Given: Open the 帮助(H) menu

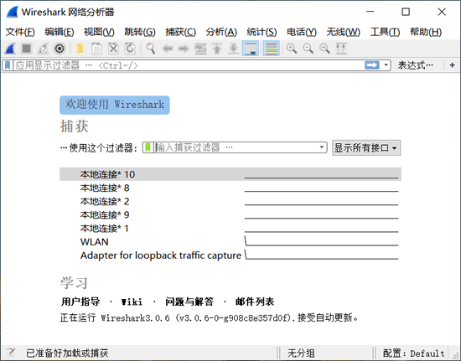Looking at the screenshot, I should click(x=426, y=32).
